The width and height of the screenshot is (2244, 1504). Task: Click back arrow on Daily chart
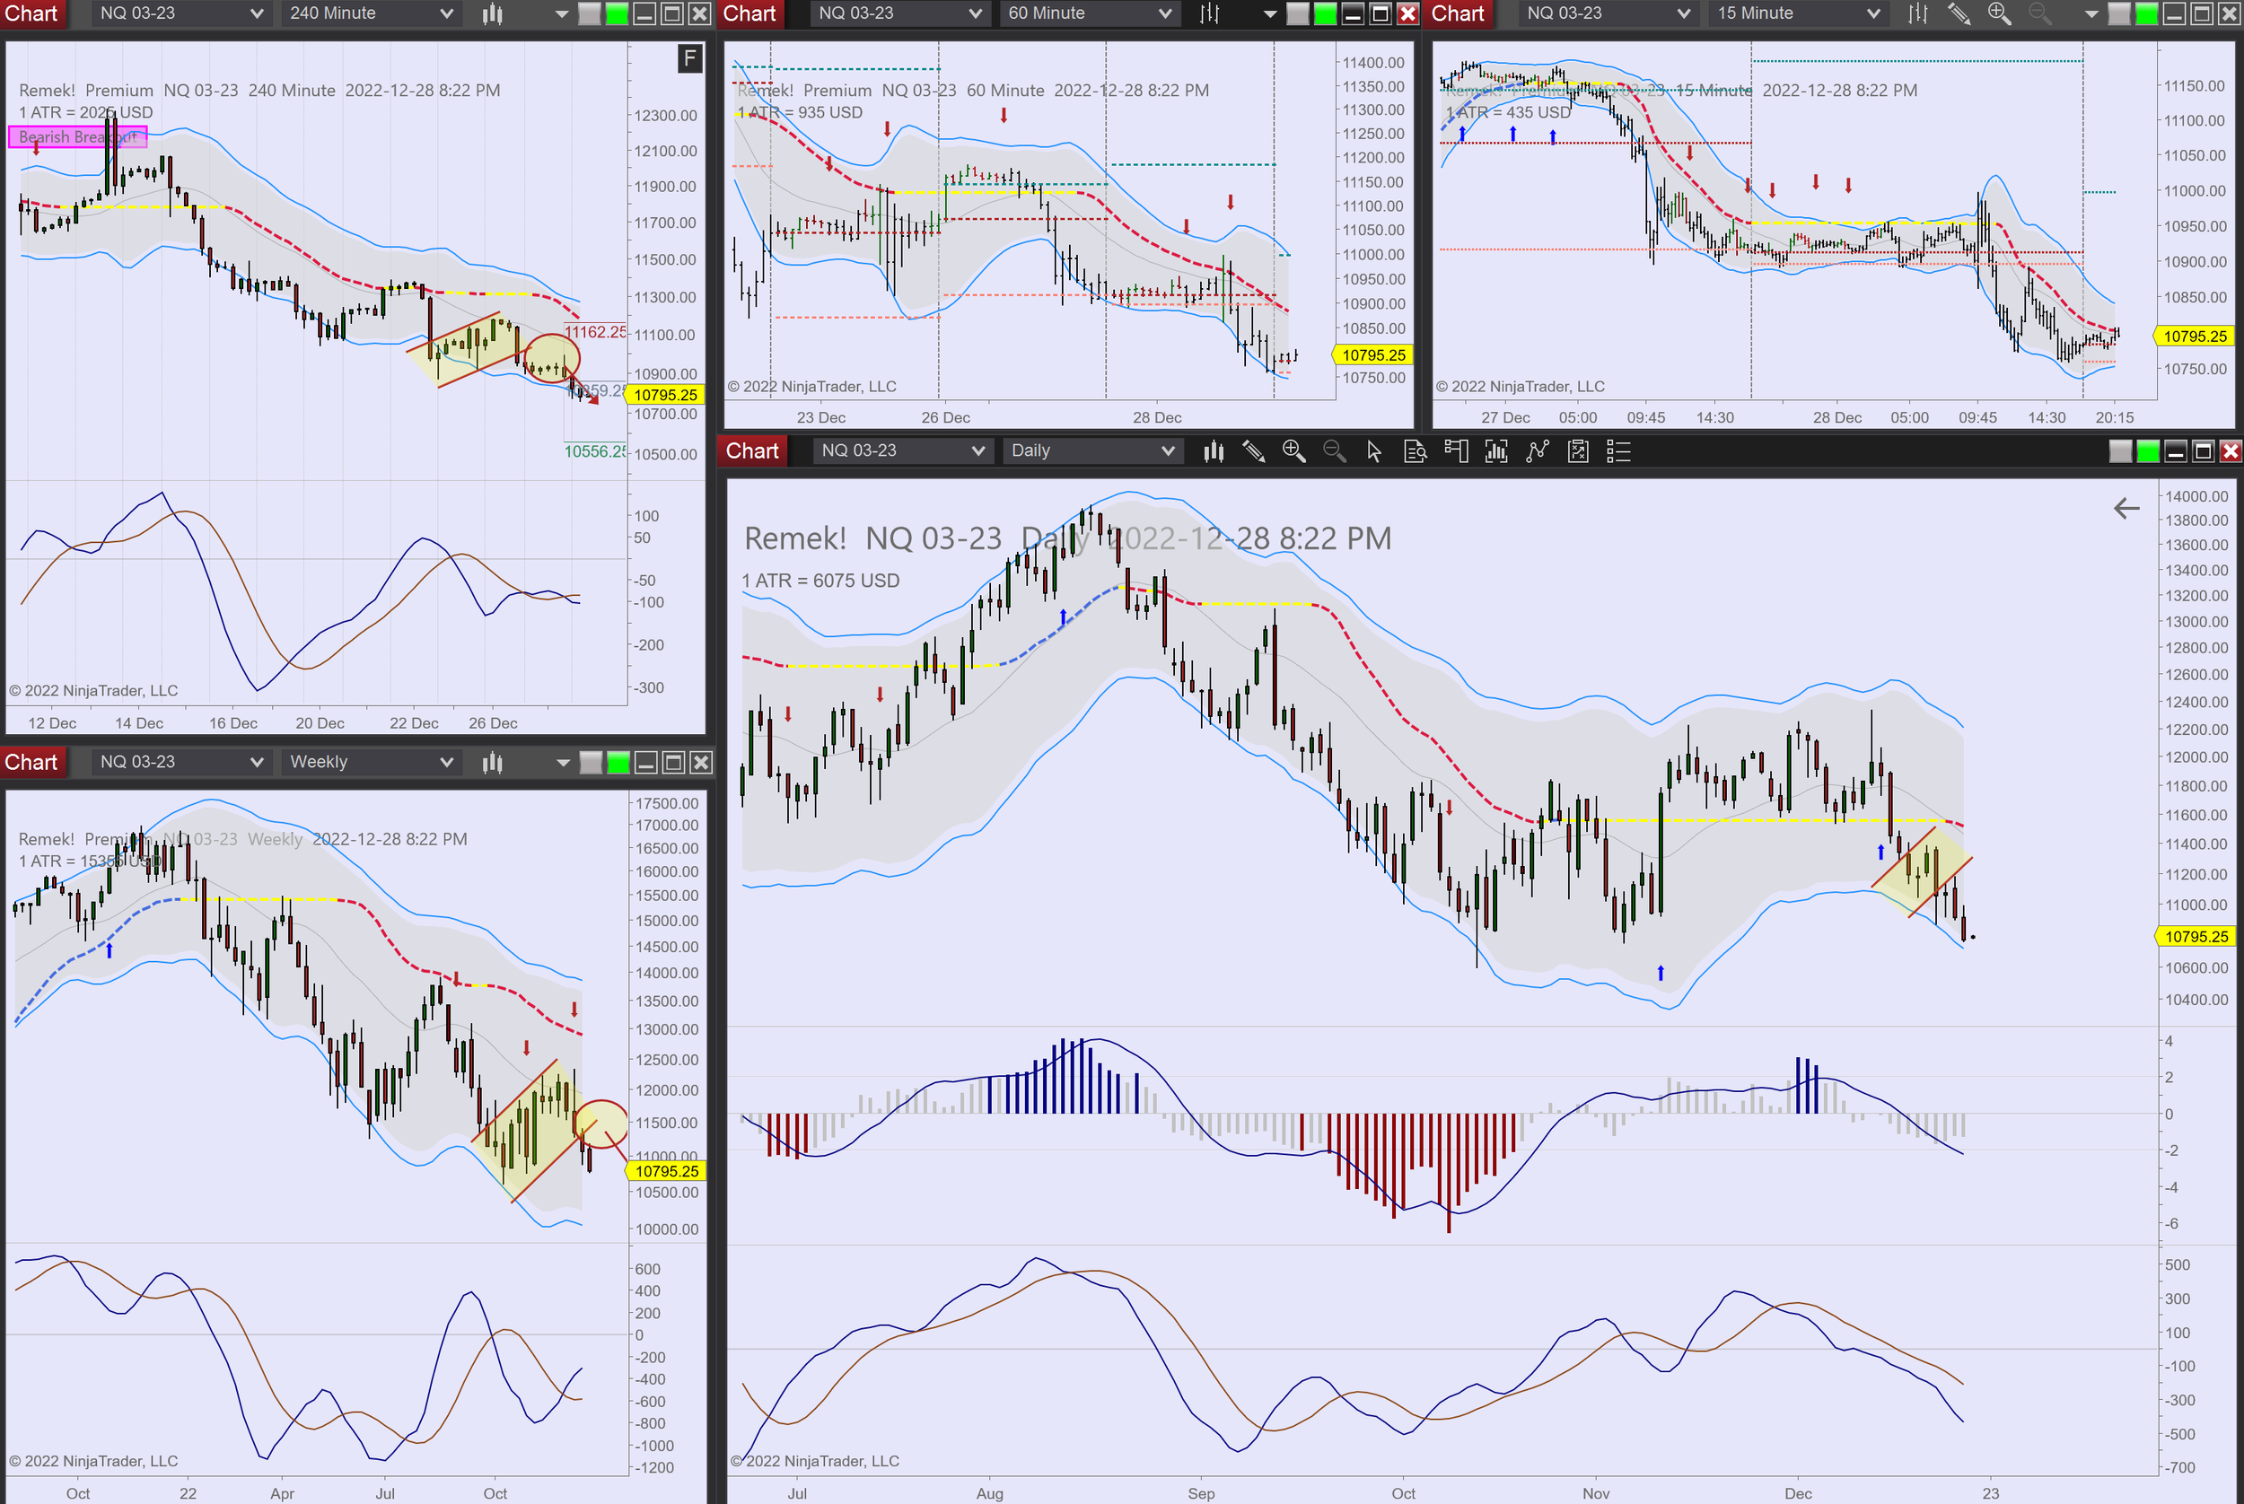(2126, 507)
